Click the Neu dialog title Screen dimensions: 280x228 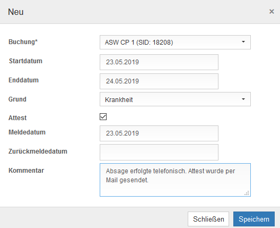(16, 12)
